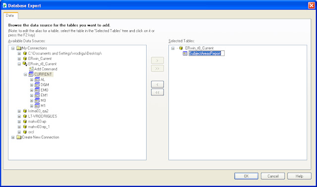Click the Database Expert title bar icon

point(4,5)
